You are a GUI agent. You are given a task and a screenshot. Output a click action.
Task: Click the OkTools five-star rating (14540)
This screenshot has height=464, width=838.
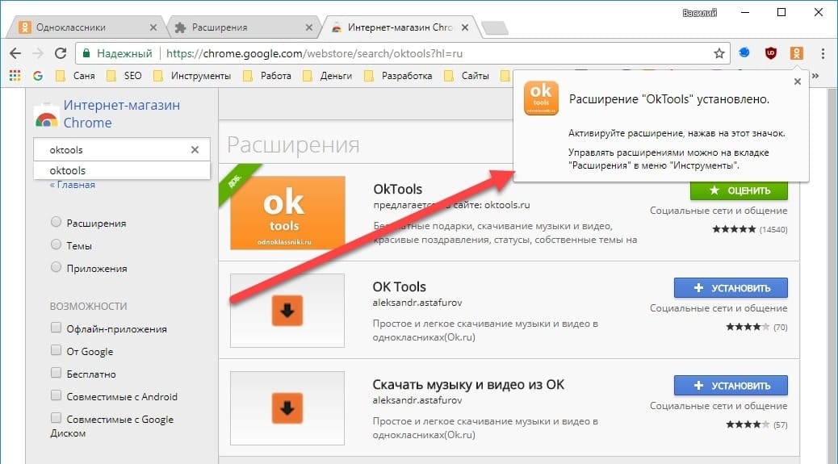click(x=734, y=229)
